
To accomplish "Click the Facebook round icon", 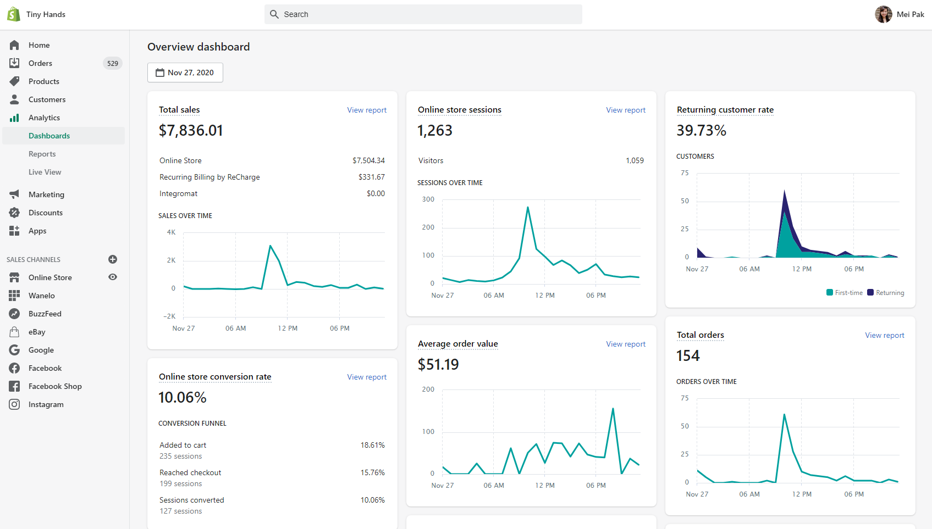I will click(x=14, y=368).
